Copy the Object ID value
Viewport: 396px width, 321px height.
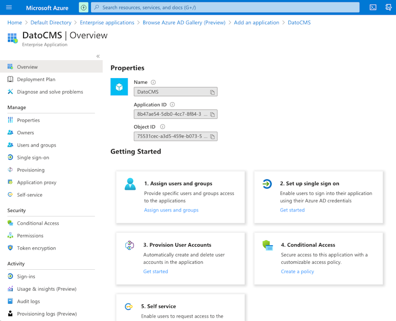(212, 136)
